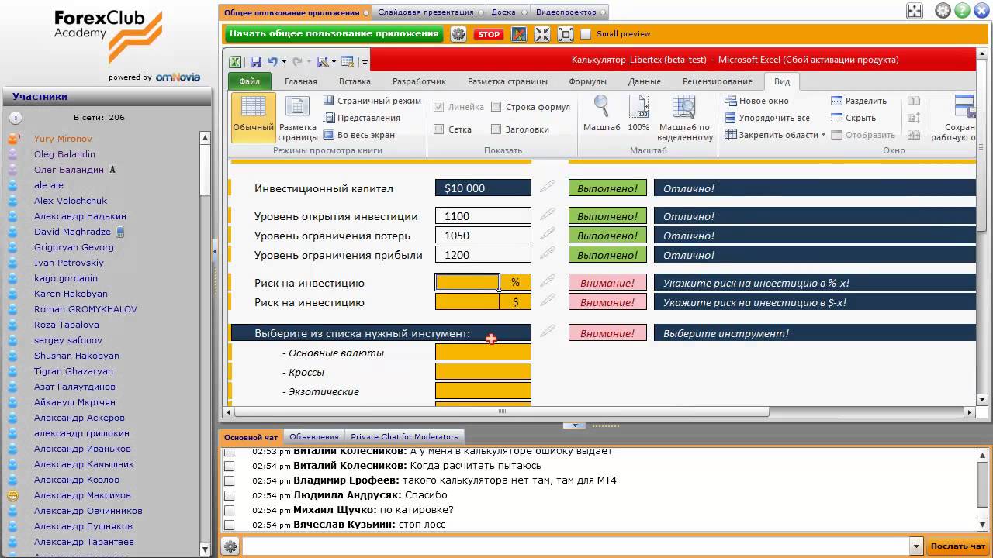This screenshot has width=993, height=558.
Task: Open the undo history dropdown arrow
Action: (284, 61)
